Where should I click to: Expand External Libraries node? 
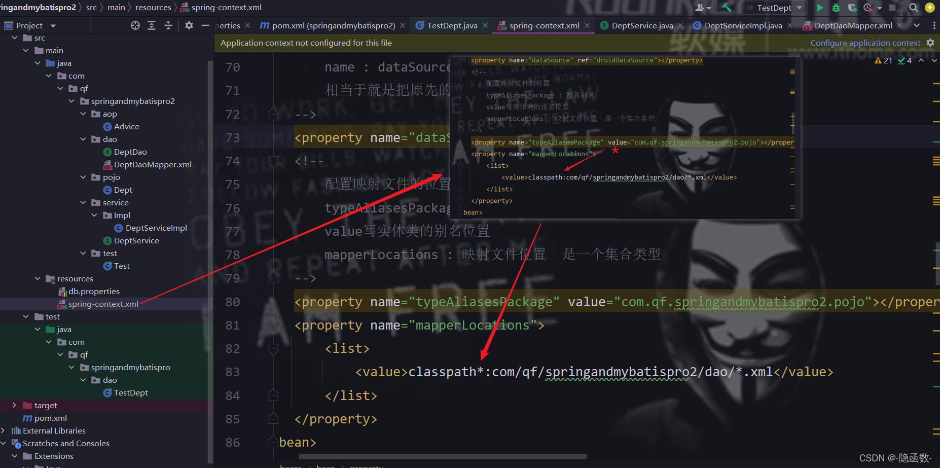coord(3,431)
